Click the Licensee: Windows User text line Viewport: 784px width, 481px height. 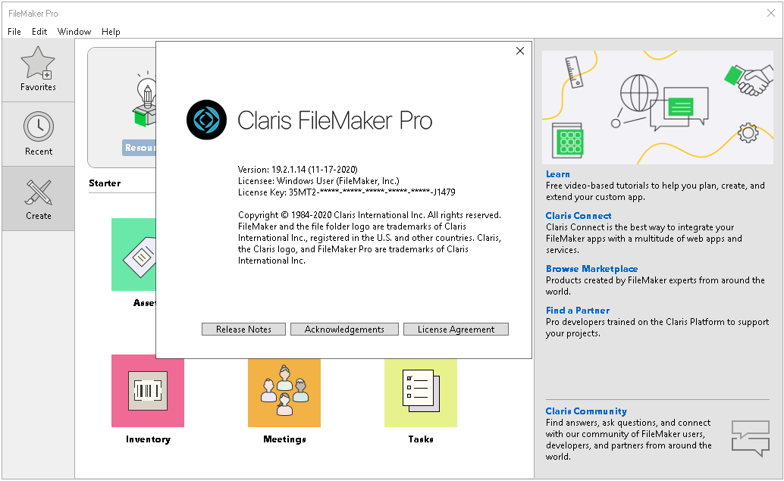[x=318, y=181]
